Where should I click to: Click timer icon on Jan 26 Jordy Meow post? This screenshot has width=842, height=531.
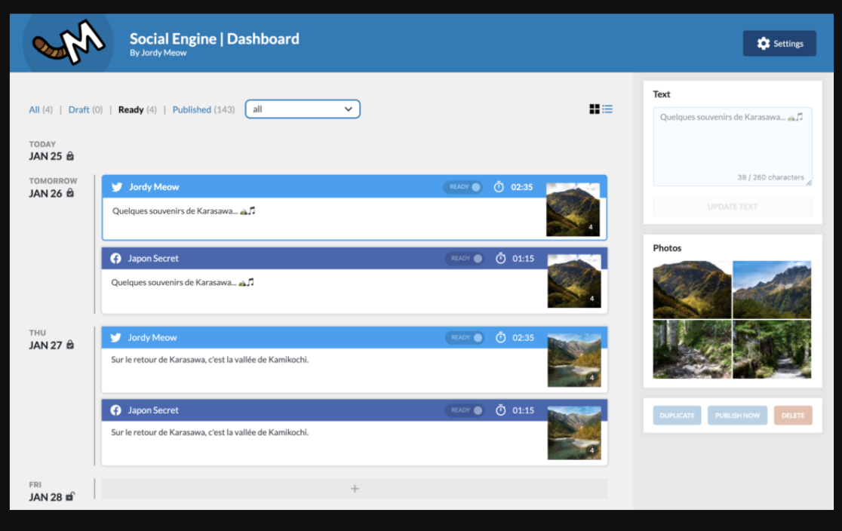499,187
